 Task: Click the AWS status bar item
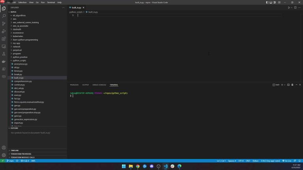tap(33, 161)
